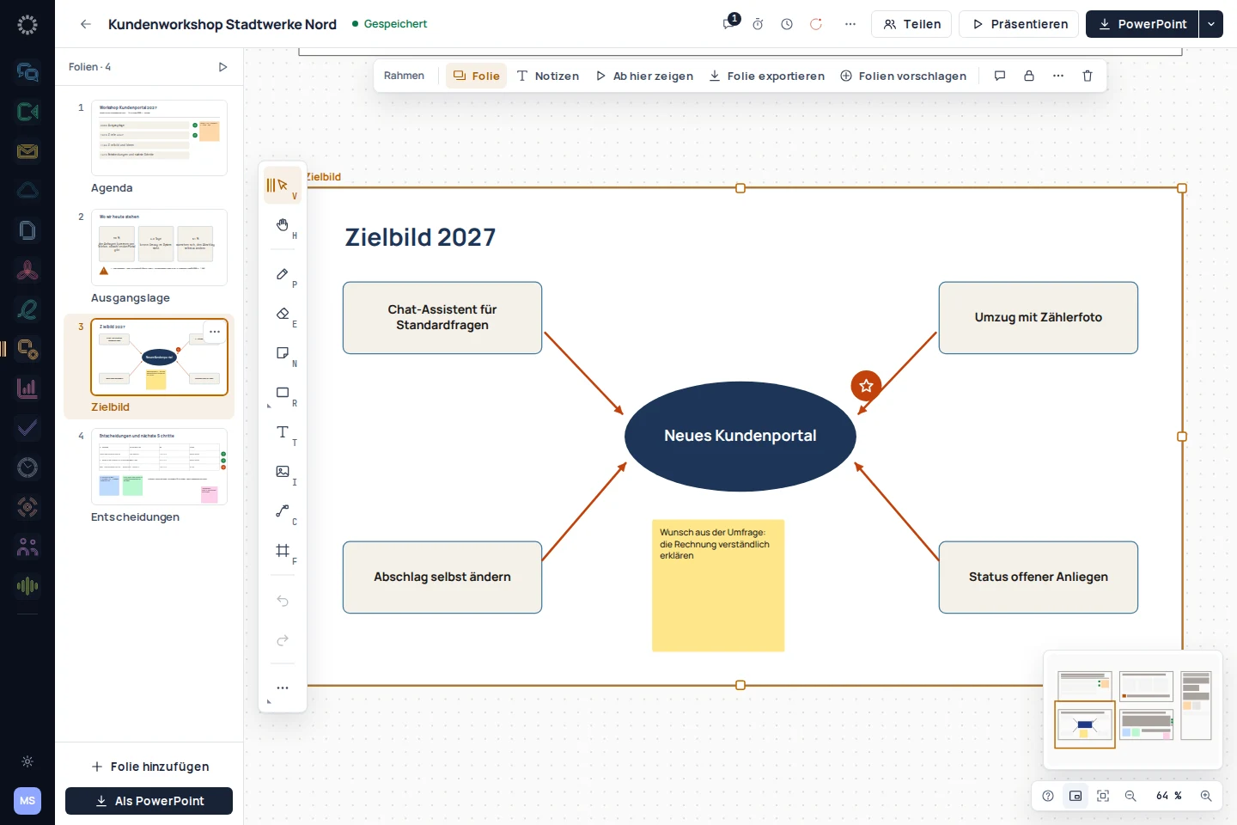Click the zoom out magnifier
Viewport: 1237px width, 825px height.
[x=1130, y=796]
